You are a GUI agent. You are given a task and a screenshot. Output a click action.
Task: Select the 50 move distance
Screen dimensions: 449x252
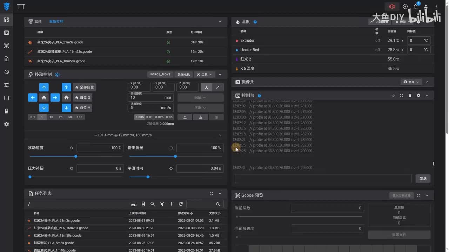point(70,117)
